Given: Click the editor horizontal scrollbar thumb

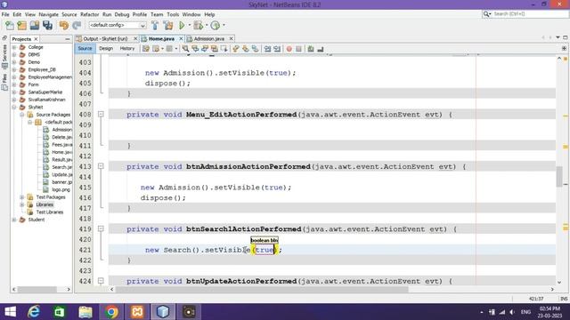Looking at the screenshot, I should [262, 289].
